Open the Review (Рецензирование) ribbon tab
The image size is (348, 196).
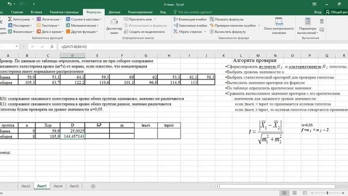point(140,12)
